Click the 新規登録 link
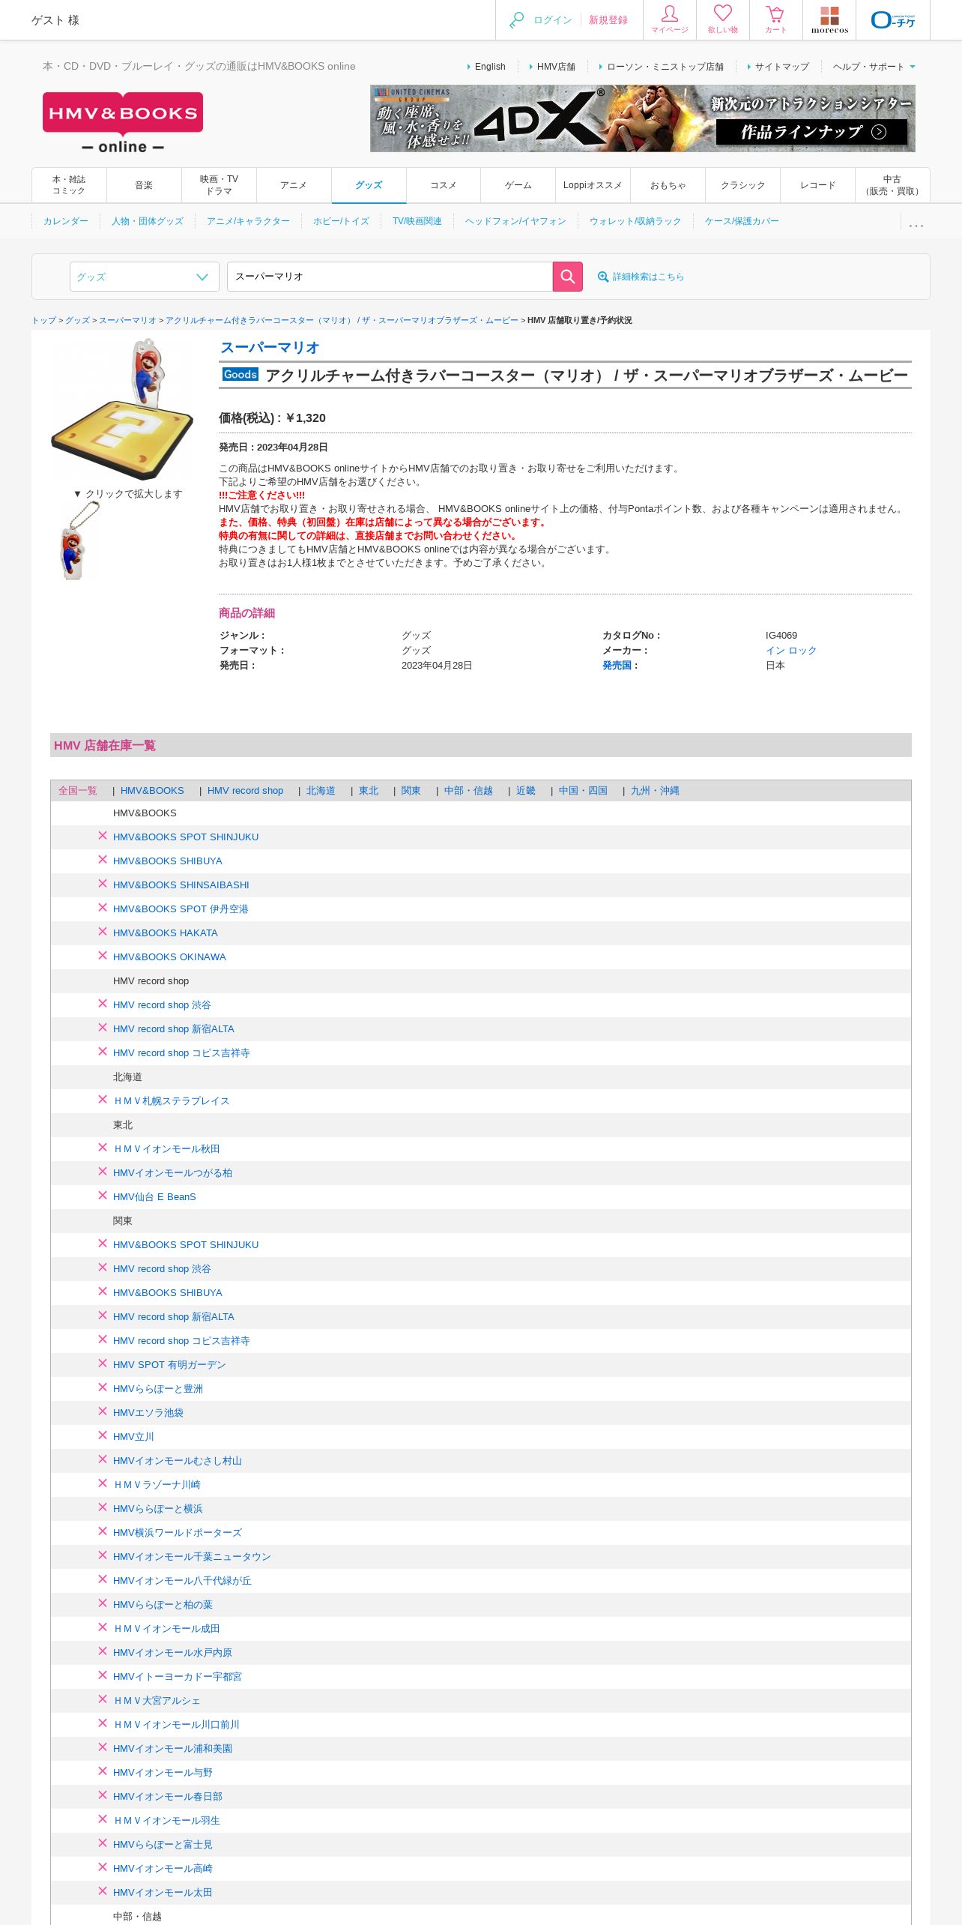The height and width of the screenshot is (1925, 962). point(608,20)
